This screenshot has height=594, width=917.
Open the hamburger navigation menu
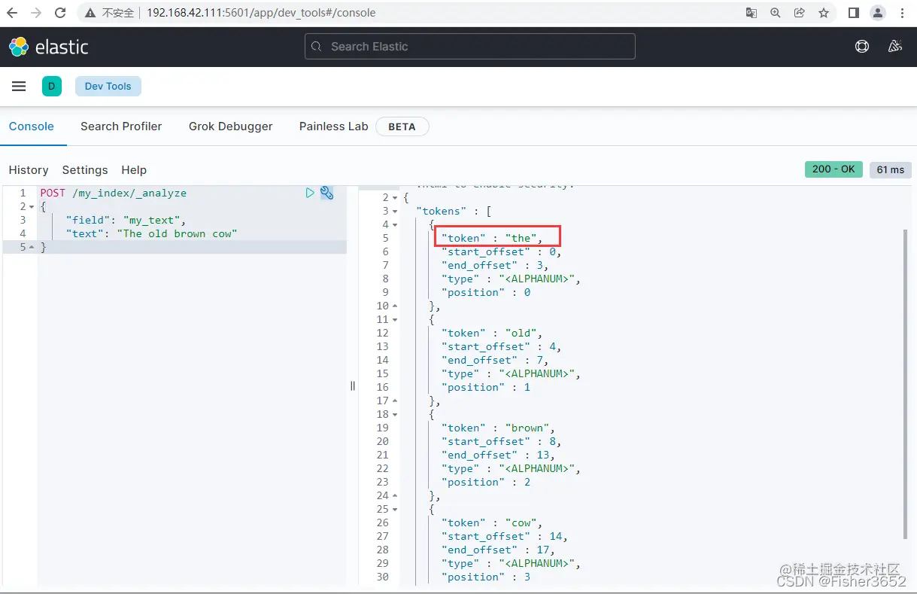[x=19, y=86]
